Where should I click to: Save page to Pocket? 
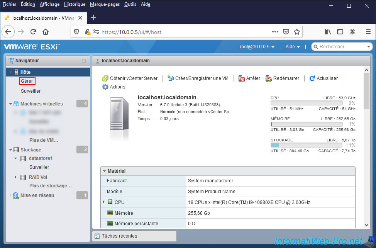286,32
